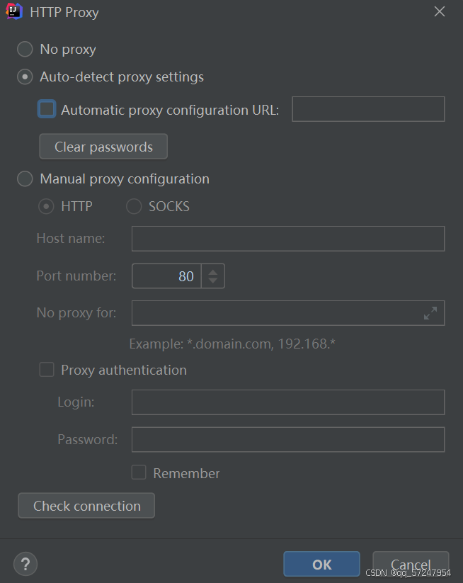Enable Proxy authentication

47,369
